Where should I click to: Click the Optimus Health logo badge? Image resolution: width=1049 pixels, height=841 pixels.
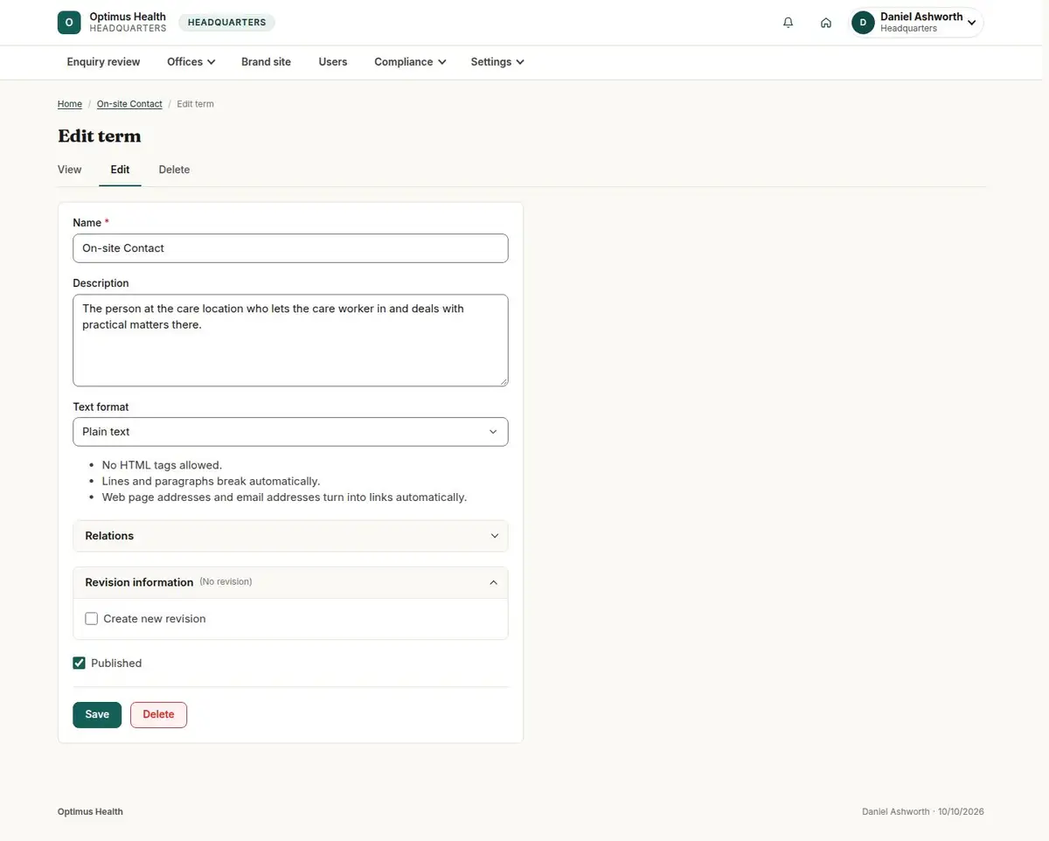click(69, 23)
